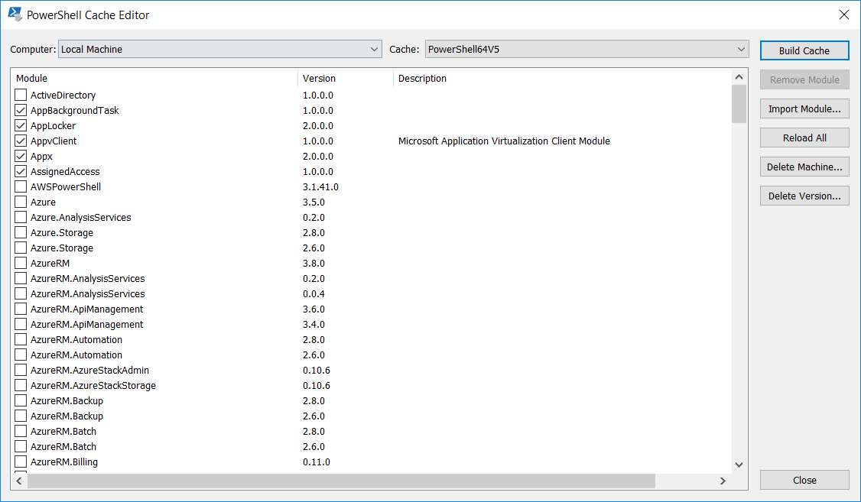The height and width of the screenshot is (502, 861).
Task: Click the PowerShell icon in the title bar
Action: [x=15, y=15]
